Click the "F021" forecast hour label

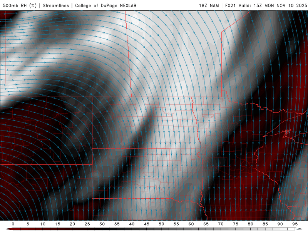click(230, 5)
